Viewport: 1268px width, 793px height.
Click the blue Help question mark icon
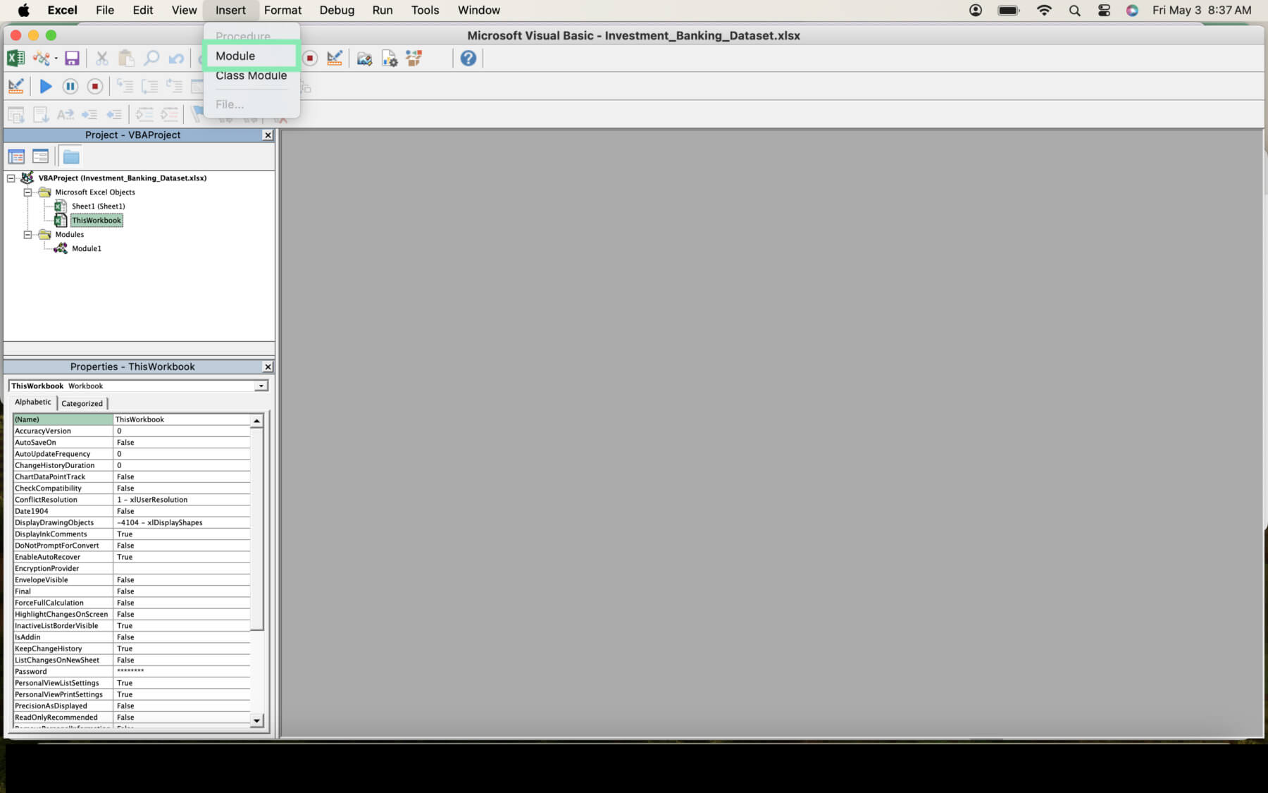click(x=468, y=59)
